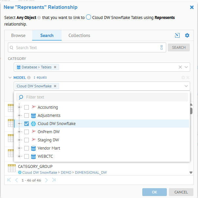The image size is (198, 198).
Task: Remove the Cloud DW Snowflake model chip
Action: tap(55, 86)
